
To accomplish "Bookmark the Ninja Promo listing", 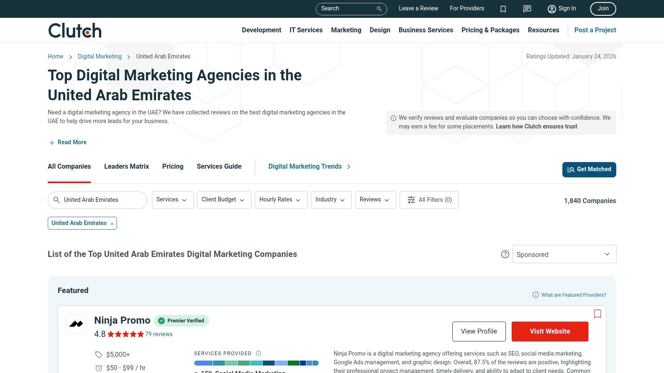I will pos(598,314).
